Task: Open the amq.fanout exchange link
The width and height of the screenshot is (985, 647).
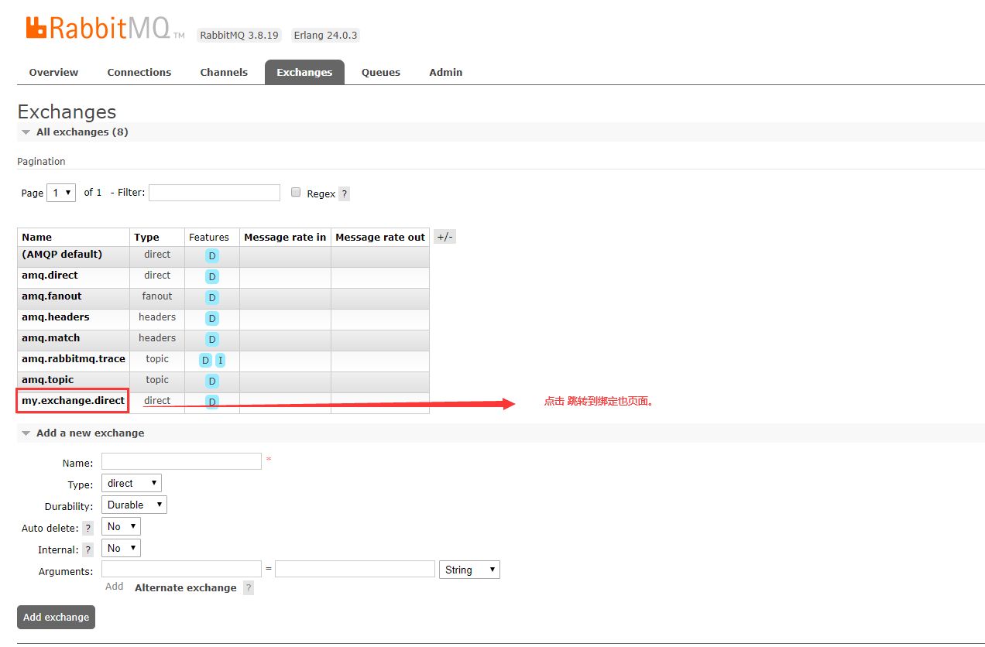Action: (51, 296)
